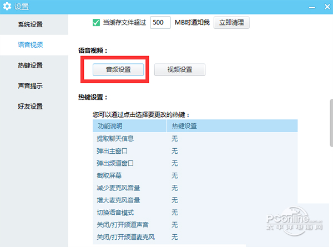Open the 声音提示 sidebar tab
Image resolution: width=333 pixels, height=247 pixels.
pyautogui.click(x=34, y=86)
